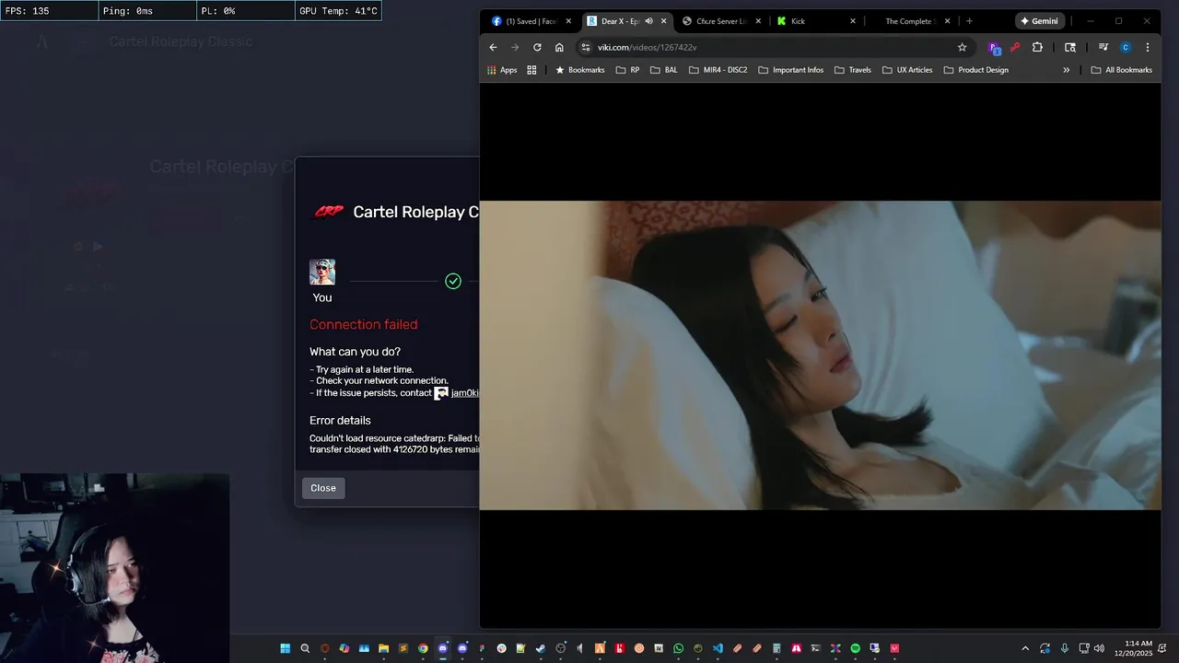Open the Bookmarks star folder
Screen dimensions: 1179x663
(x=579, y=70)
